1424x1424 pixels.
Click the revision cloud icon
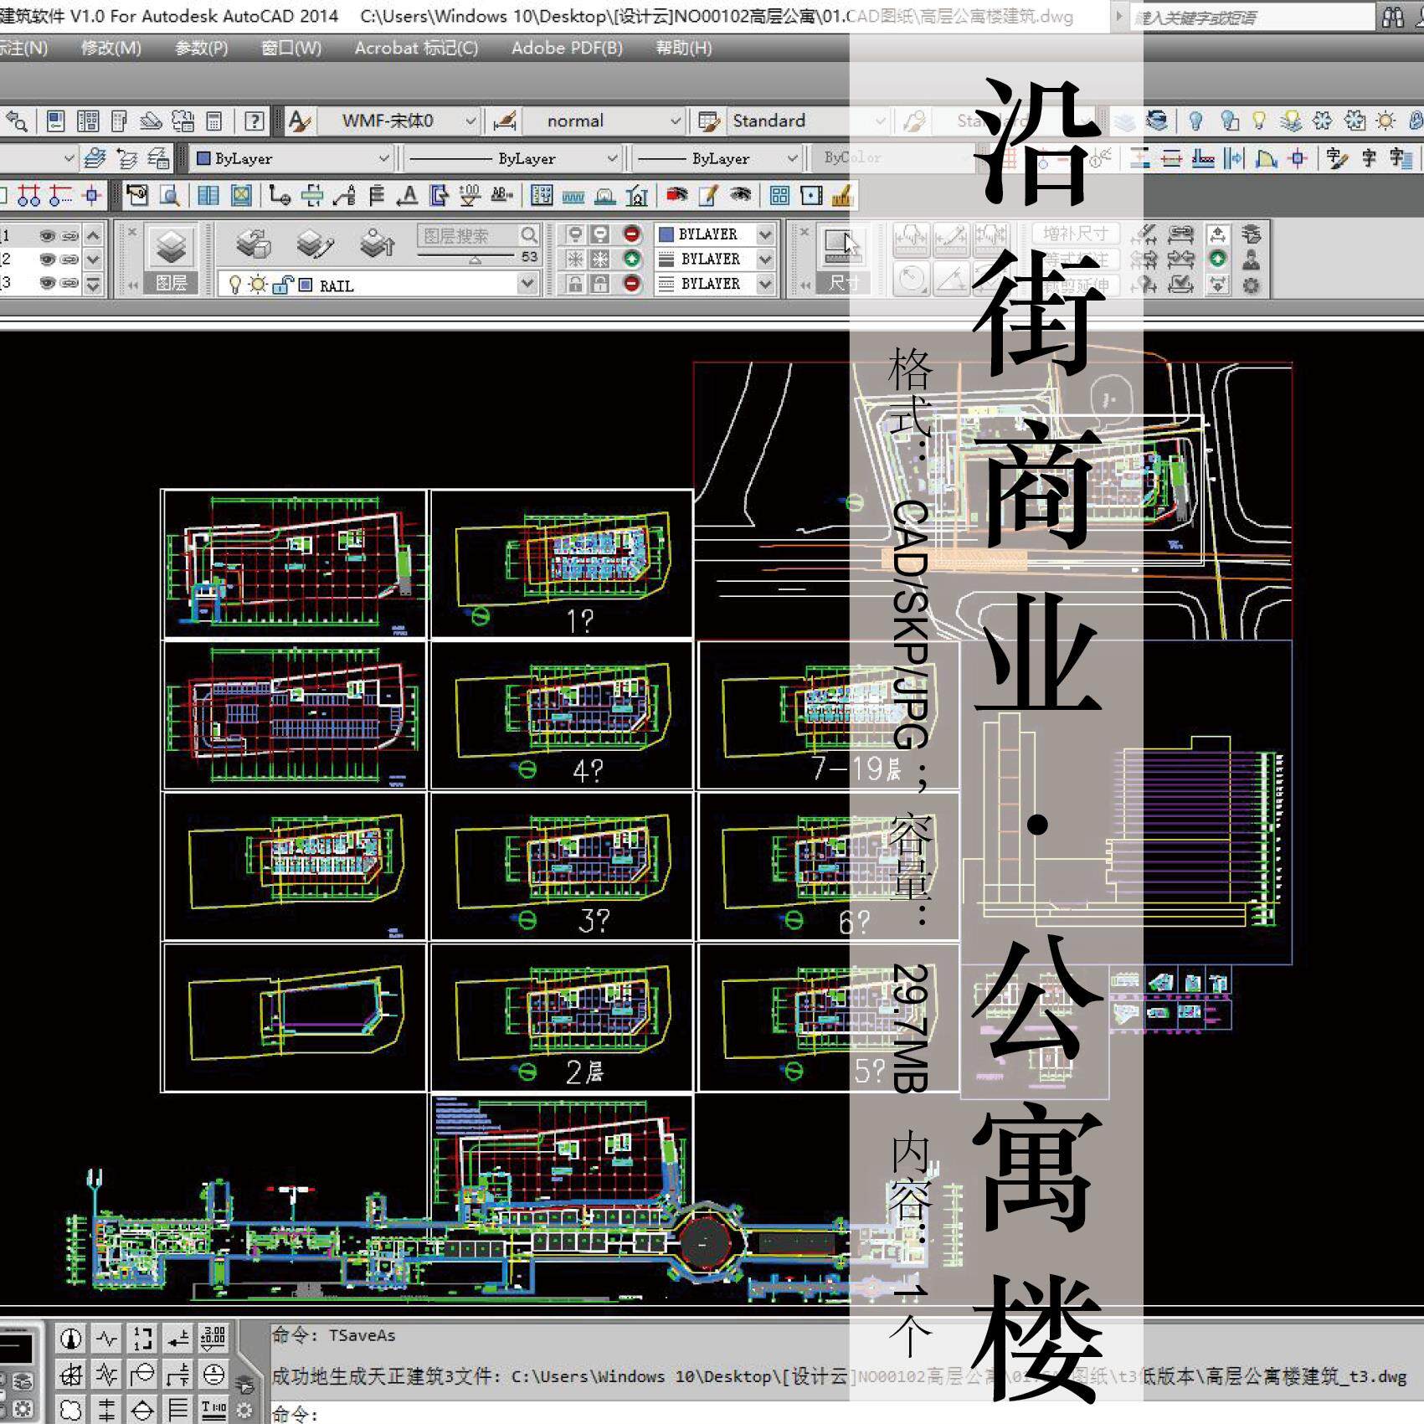point(71,1410)
